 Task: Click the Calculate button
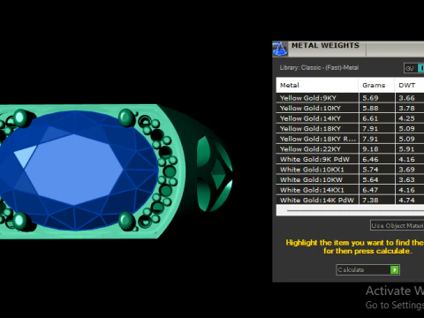tap(367, 269)
